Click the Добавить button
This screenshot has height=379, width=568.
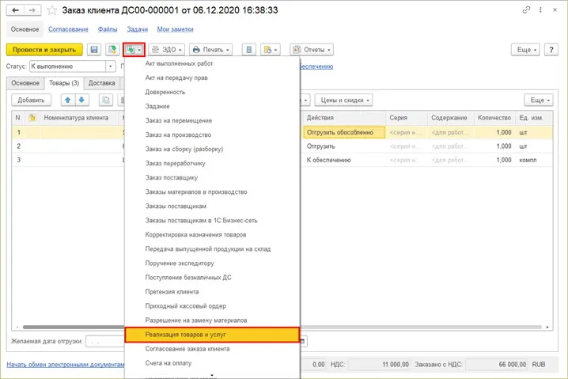coord(31,100)
